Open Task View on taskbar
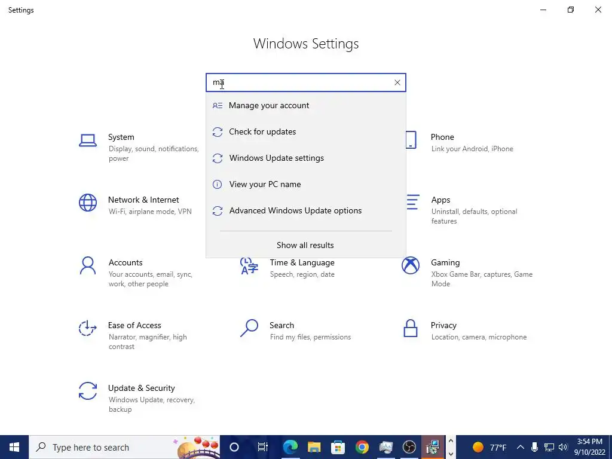Image resolution: width=612 pixels, height=459 pixels. point(263,447)
